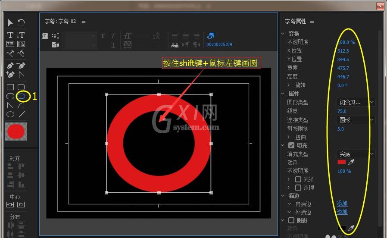Select the Convert Anchor Point tool
This screenshot has width=387, height=238.
tap(21, 74)
